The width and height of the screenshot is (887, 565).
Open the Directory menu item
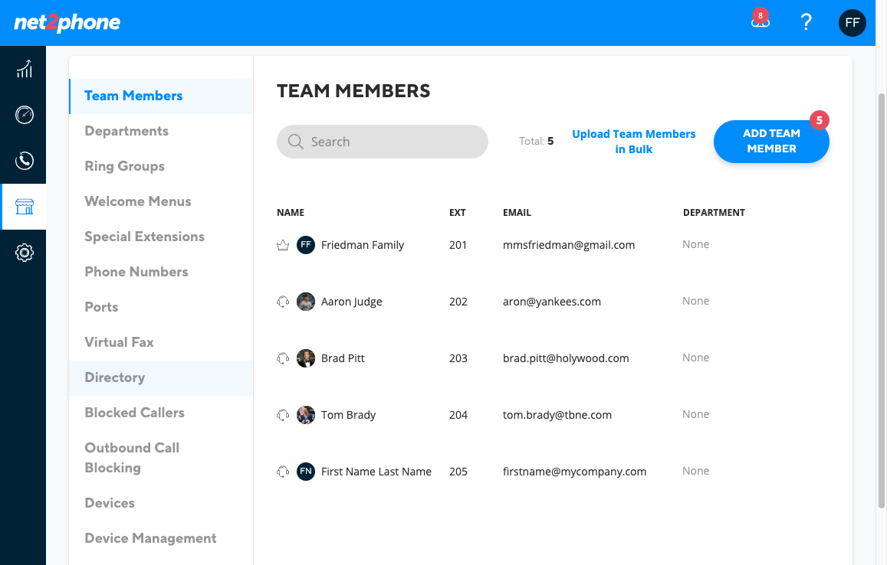coord(161,377)
